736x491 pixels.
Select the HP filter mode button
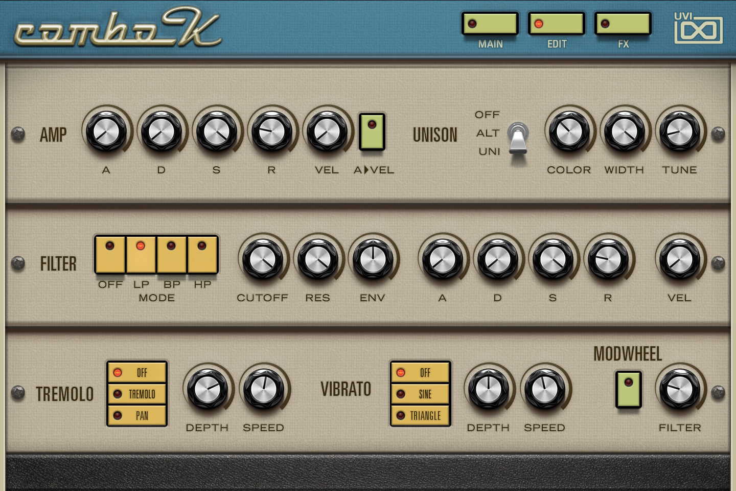[x=202, y=255]
